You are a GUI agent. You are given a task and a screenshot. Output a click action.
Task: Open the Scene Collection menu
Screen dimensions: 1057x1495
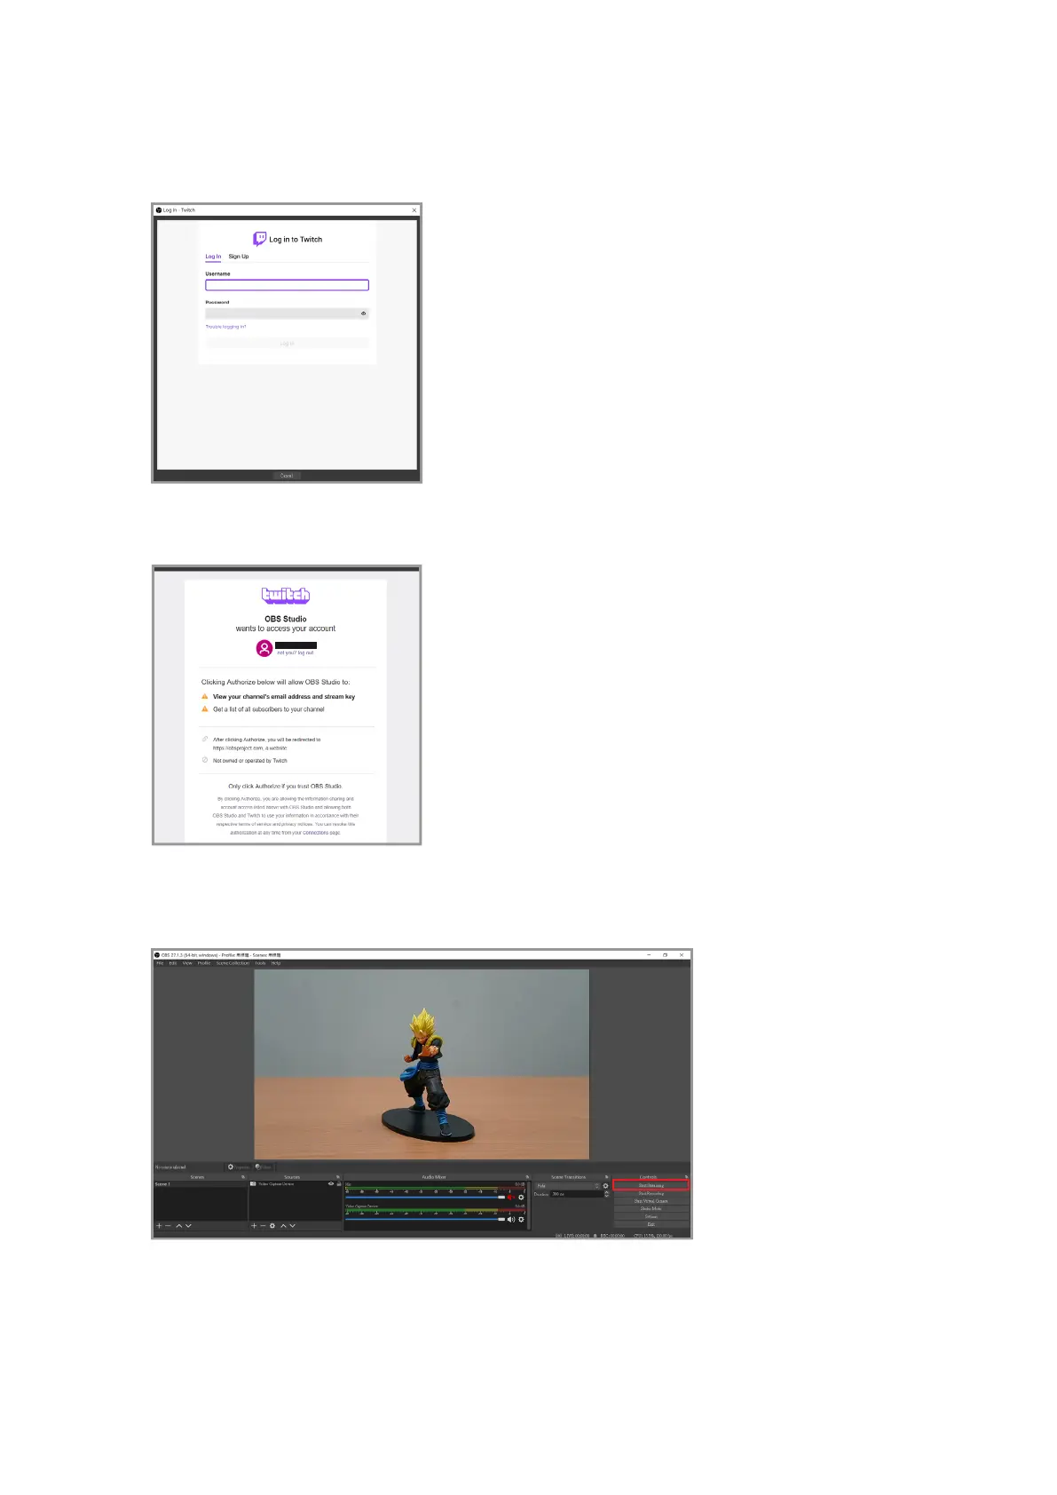233,963
